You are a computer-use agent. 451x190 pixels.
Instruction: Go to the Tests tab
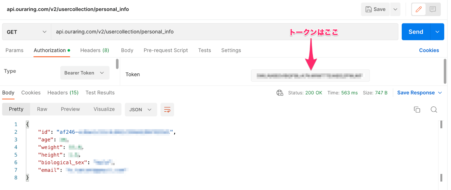click(x=205, y=50)
